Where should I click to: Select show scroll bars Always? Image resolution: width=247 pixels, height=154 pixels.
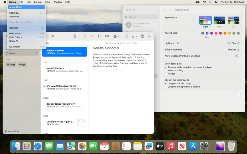(166, 74)
